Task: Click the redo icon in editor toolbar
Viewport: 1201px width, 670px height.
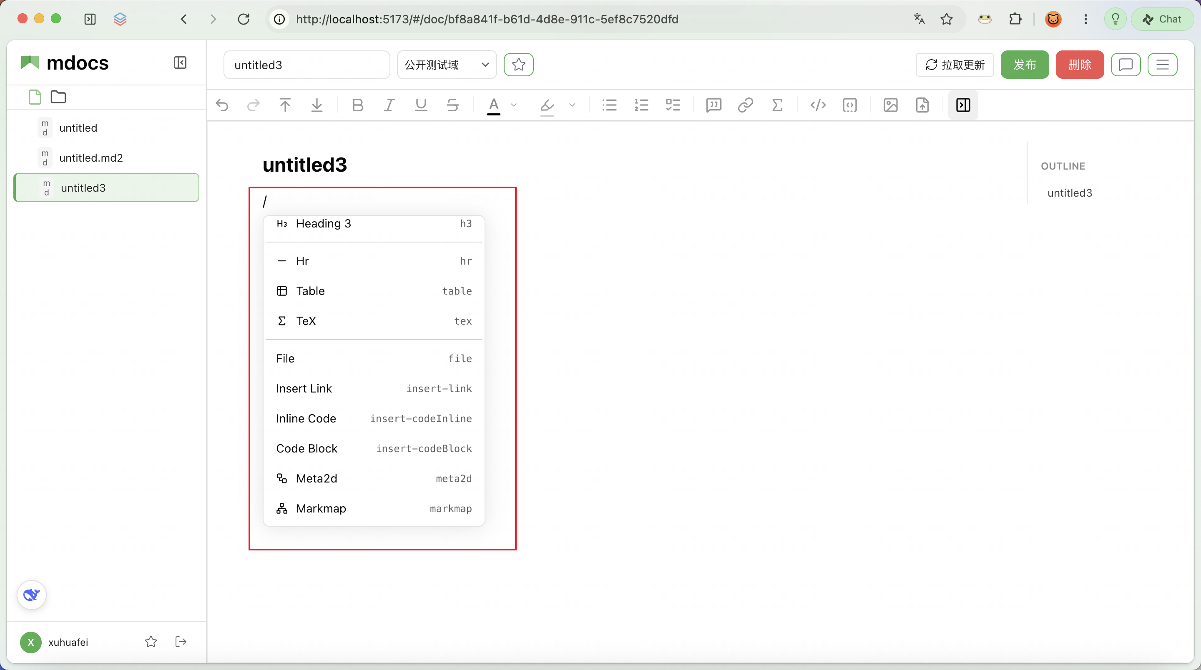Action: point(253,105)
